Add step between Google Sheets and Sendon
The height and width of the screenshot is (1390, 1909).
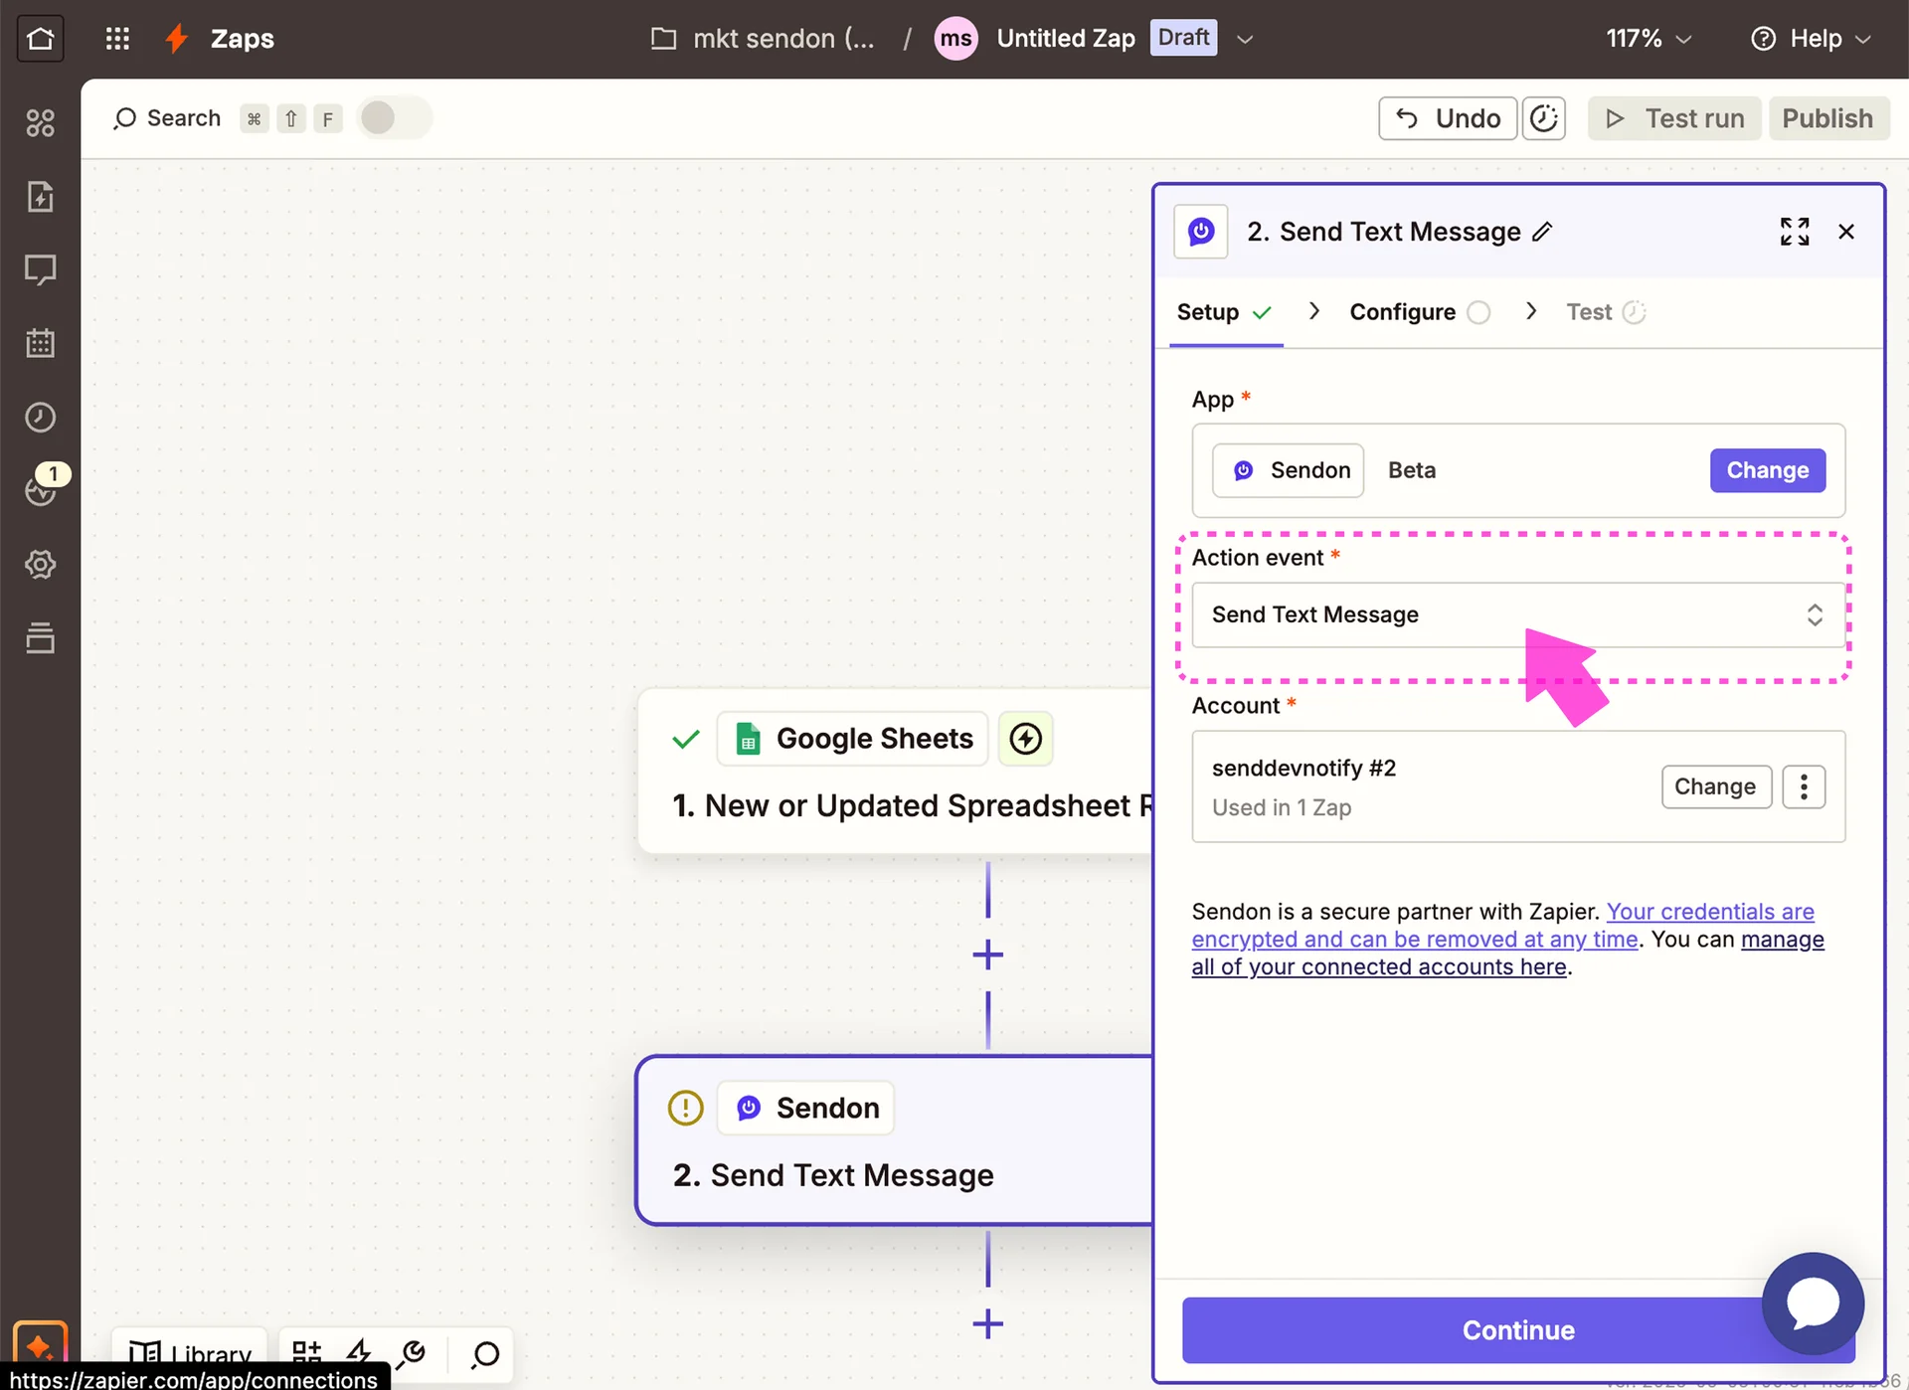[x=987, y=956]
